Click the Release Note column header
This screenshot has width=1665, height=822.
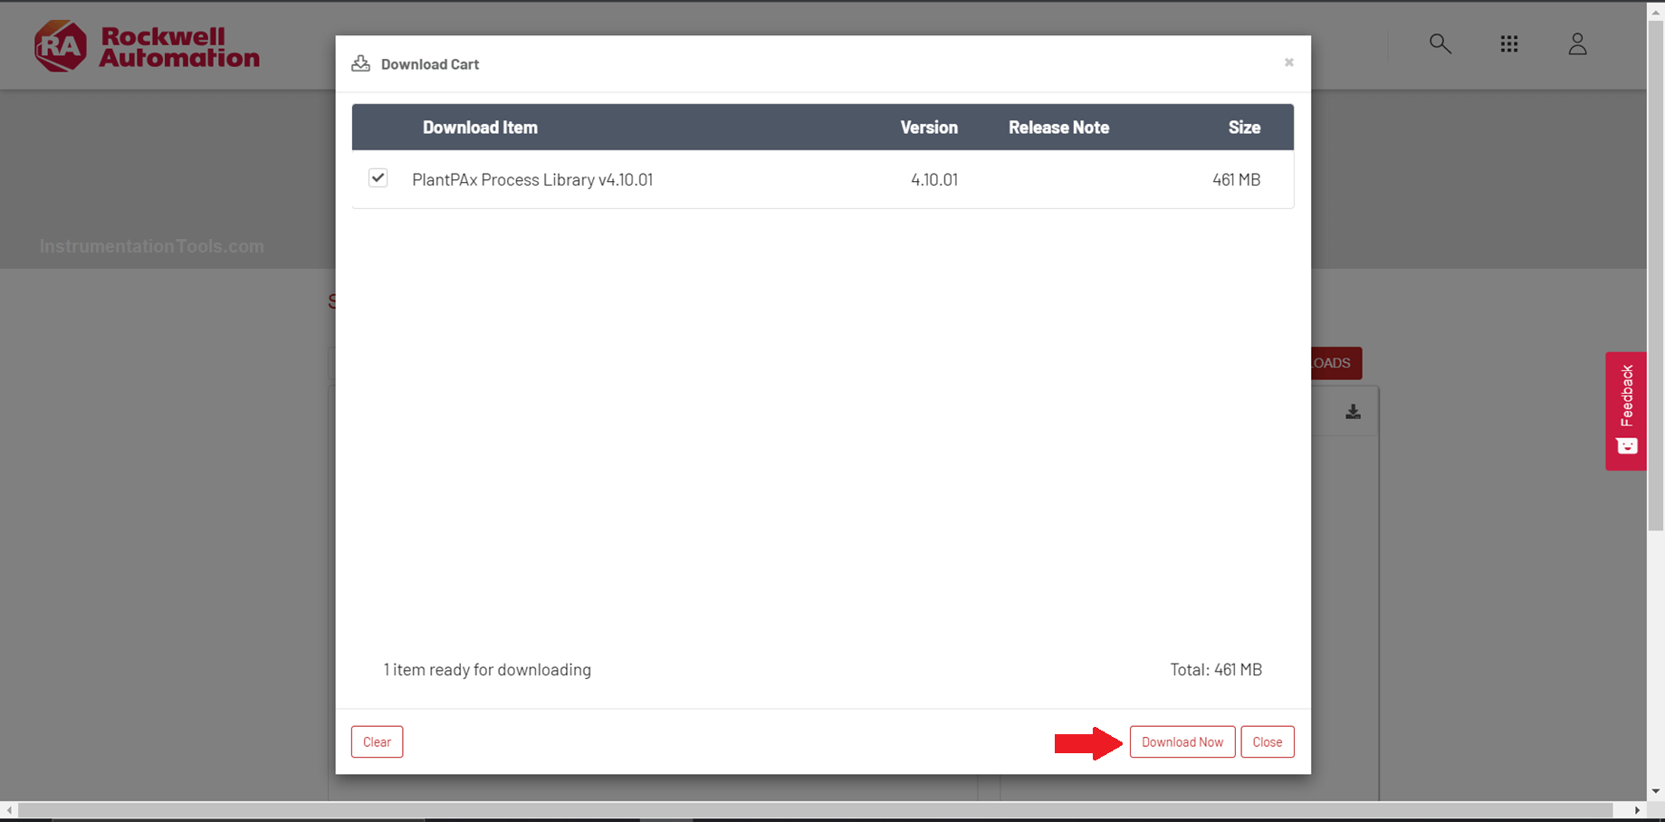click(1058, 128)
